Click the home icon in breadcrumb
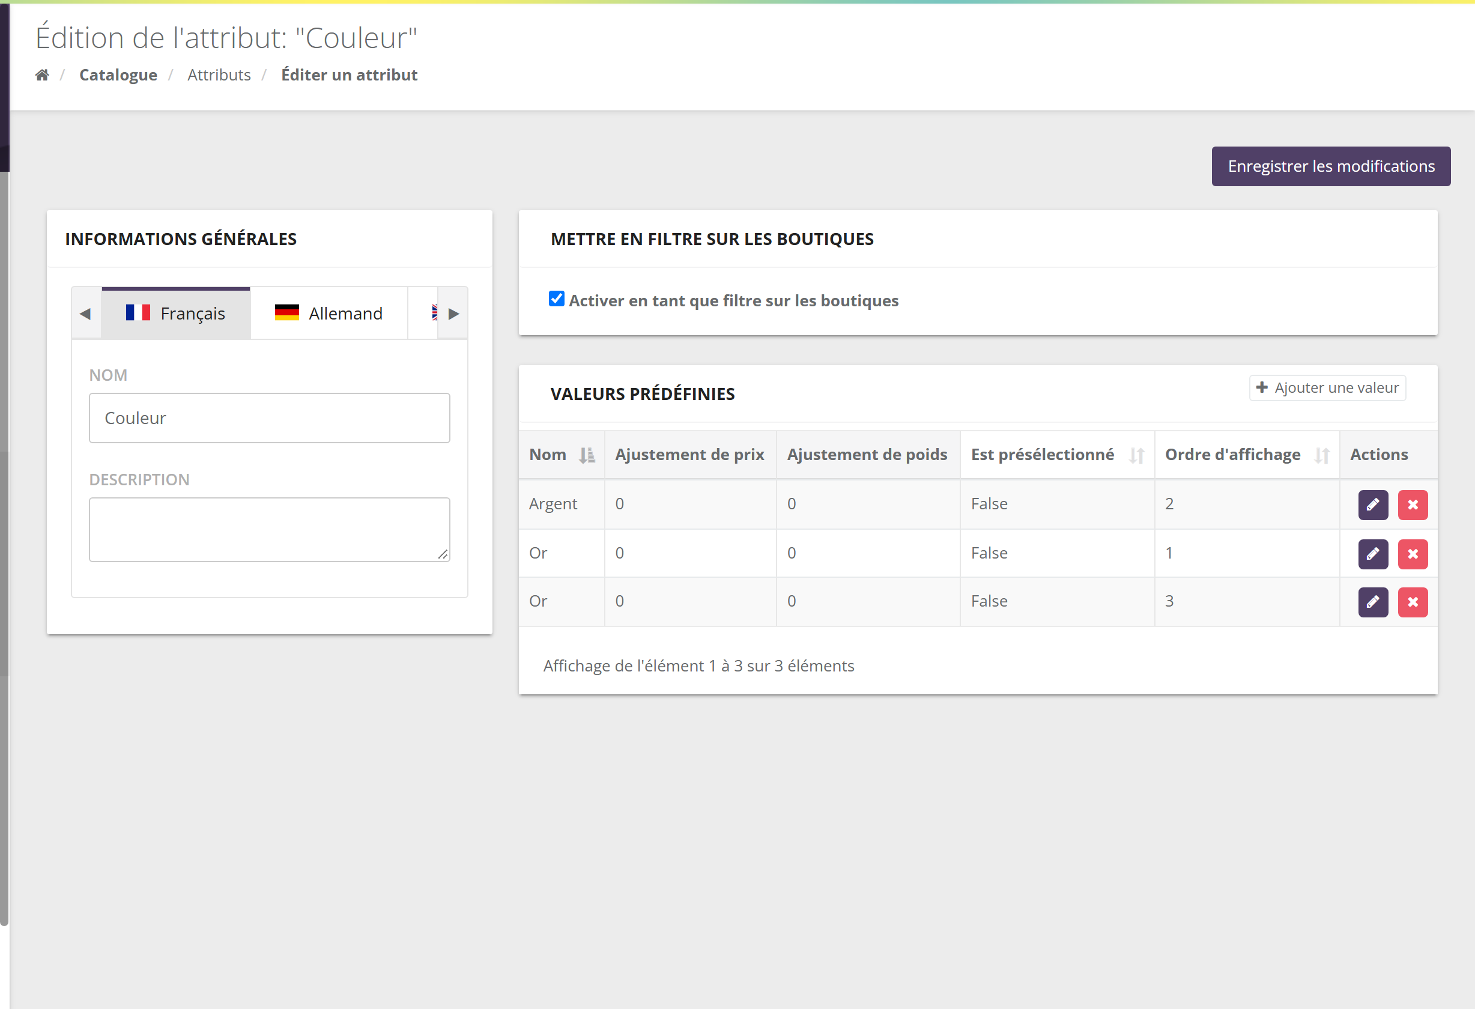The width and height of the screenshot is (1475, 1009). (x=42, y=75)
